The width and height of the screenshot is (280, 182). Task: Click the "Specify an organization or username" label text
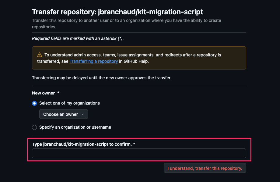point(75,127)
